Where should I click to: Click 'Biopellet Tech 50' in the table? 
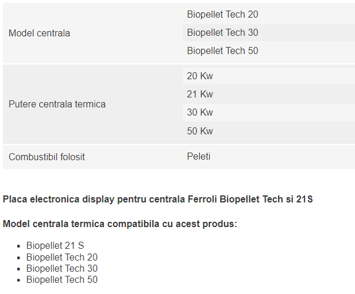pyautogui.click(x=222, y=50)
